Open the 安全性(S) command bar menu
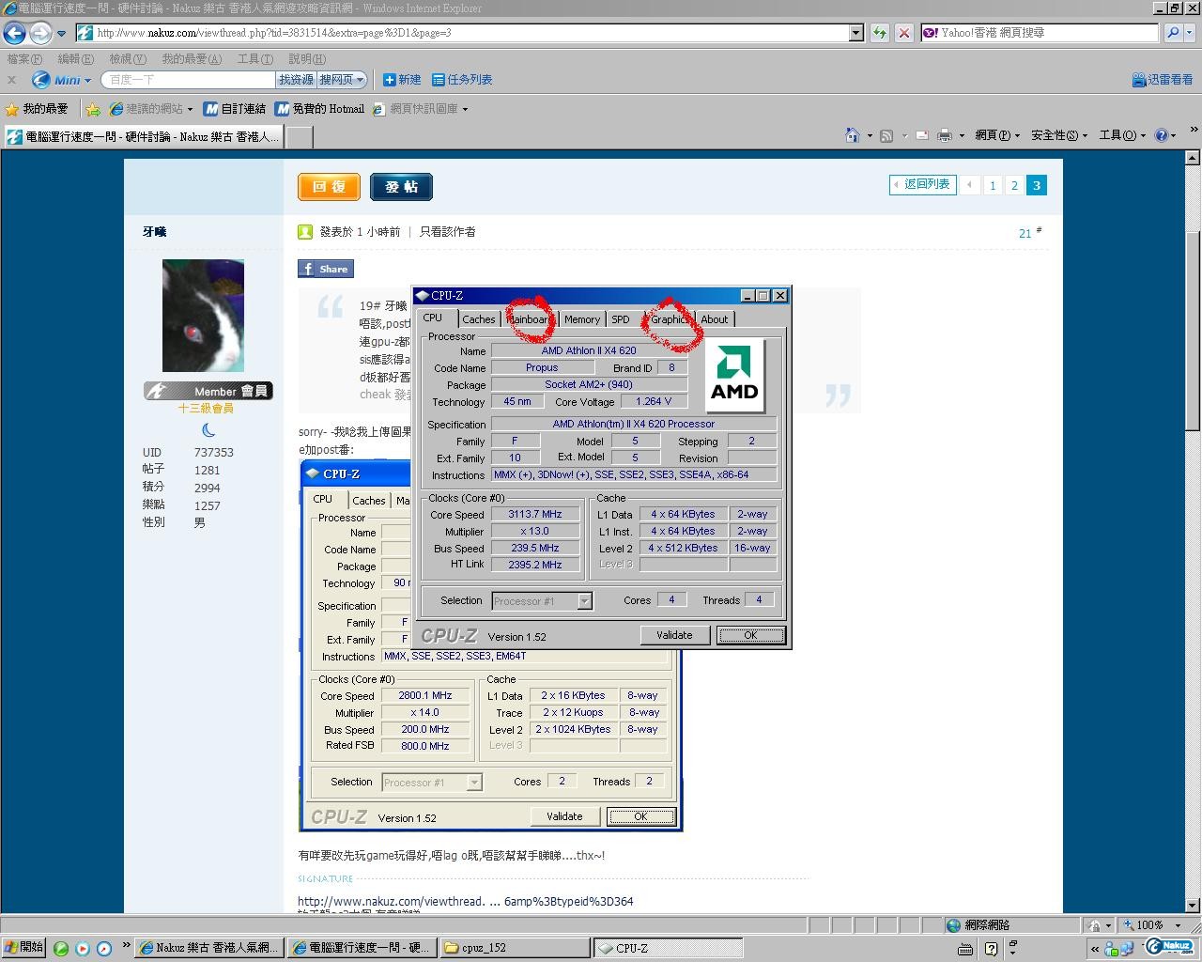The width and height of the screenshot is (1202, 962). coord(1059,135)
